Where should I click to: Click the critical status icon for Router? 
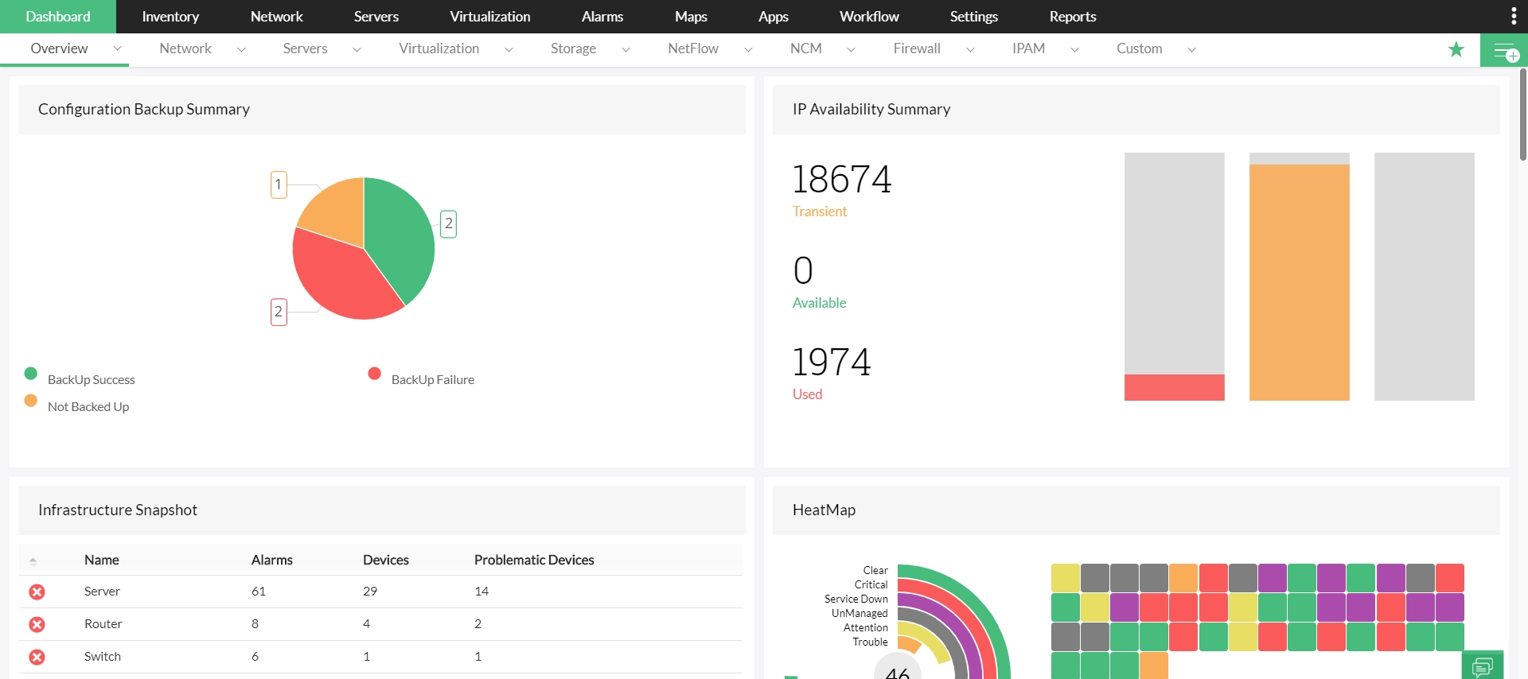click(37, 624)
